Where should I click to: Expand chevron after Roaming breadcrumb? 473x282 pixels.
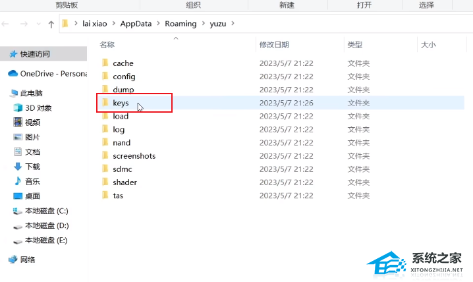point(204,23)
